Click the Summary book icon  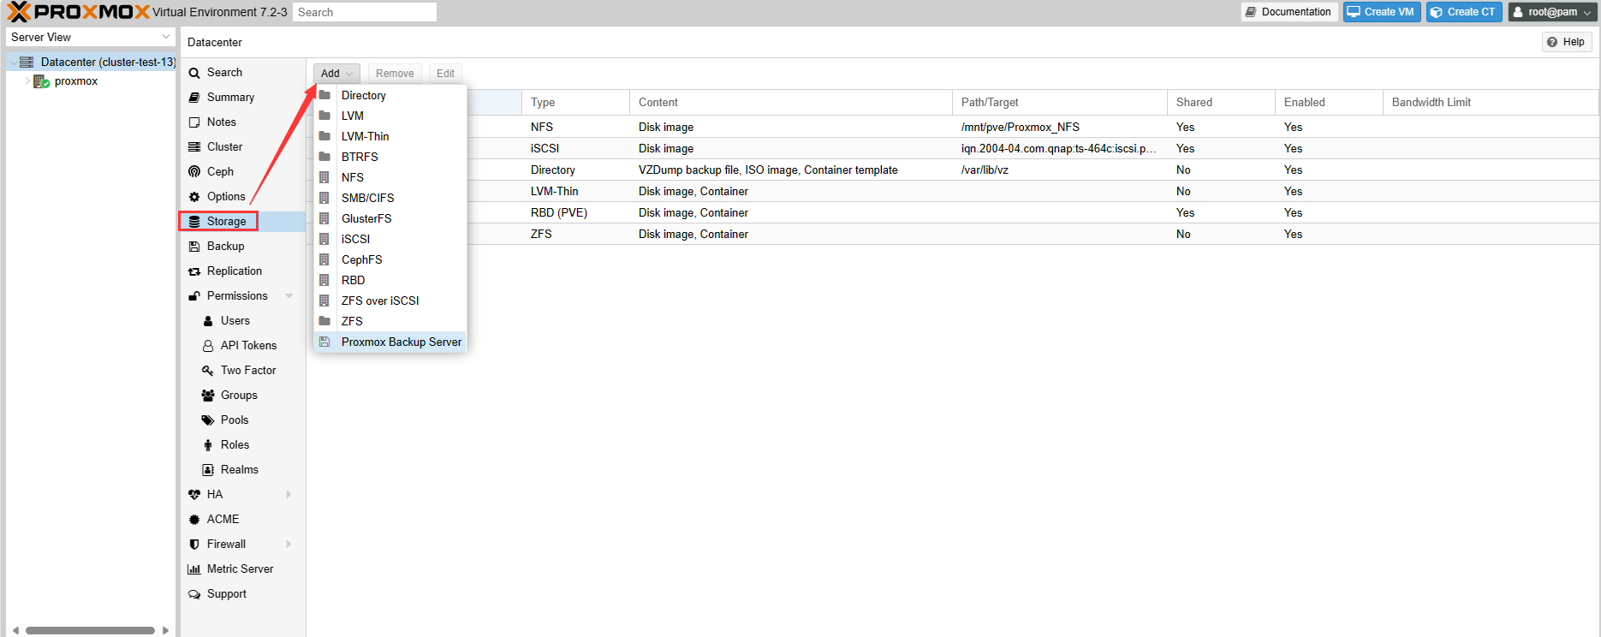point(194,98)
